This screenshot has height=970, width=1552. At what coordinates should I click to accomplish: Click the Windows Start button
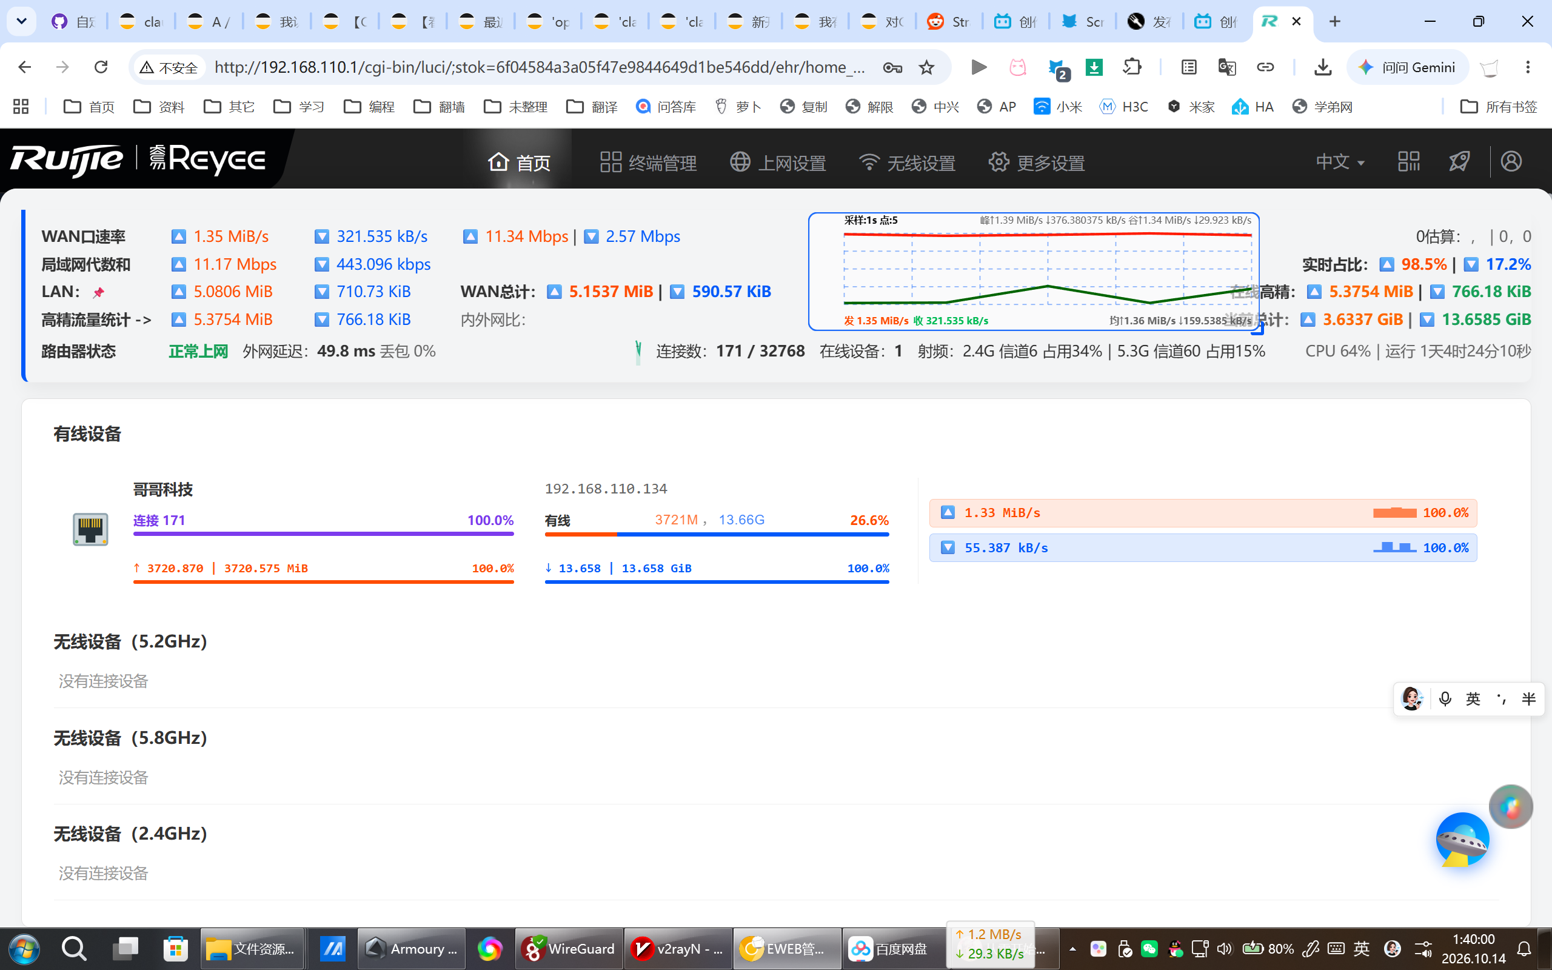[x=24, y=949]
